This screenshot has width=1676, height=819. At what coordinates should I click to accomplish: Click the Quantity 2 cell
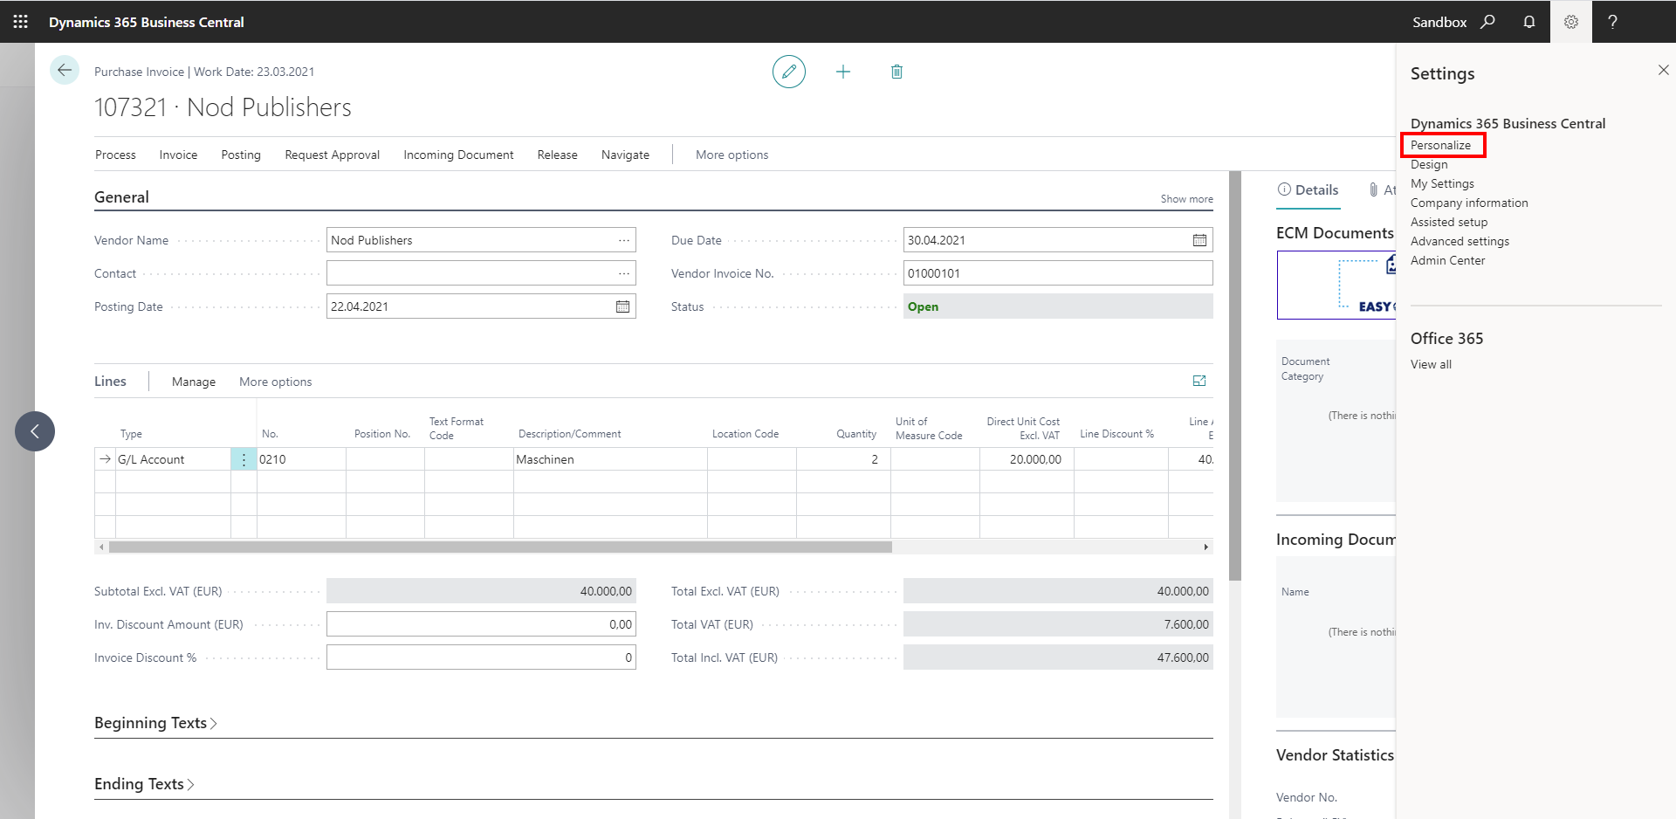843,459
